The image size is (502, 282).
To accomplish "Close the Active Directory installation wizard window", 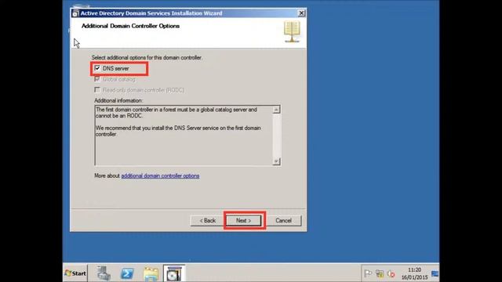I will [301, 13].
